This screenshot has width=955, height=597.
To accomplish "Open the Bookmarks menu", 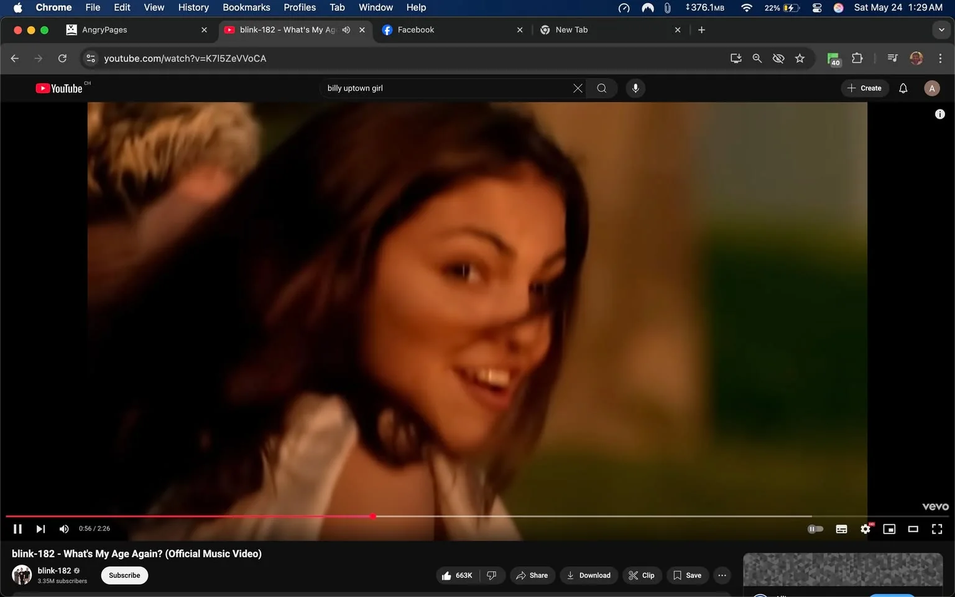I will [x=246, y=7].
